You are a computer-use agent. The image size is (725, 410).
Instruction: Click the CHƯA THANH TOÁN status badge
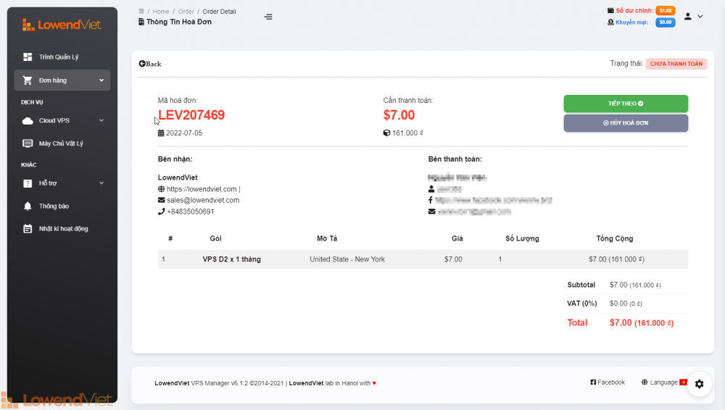click(676, 64)
